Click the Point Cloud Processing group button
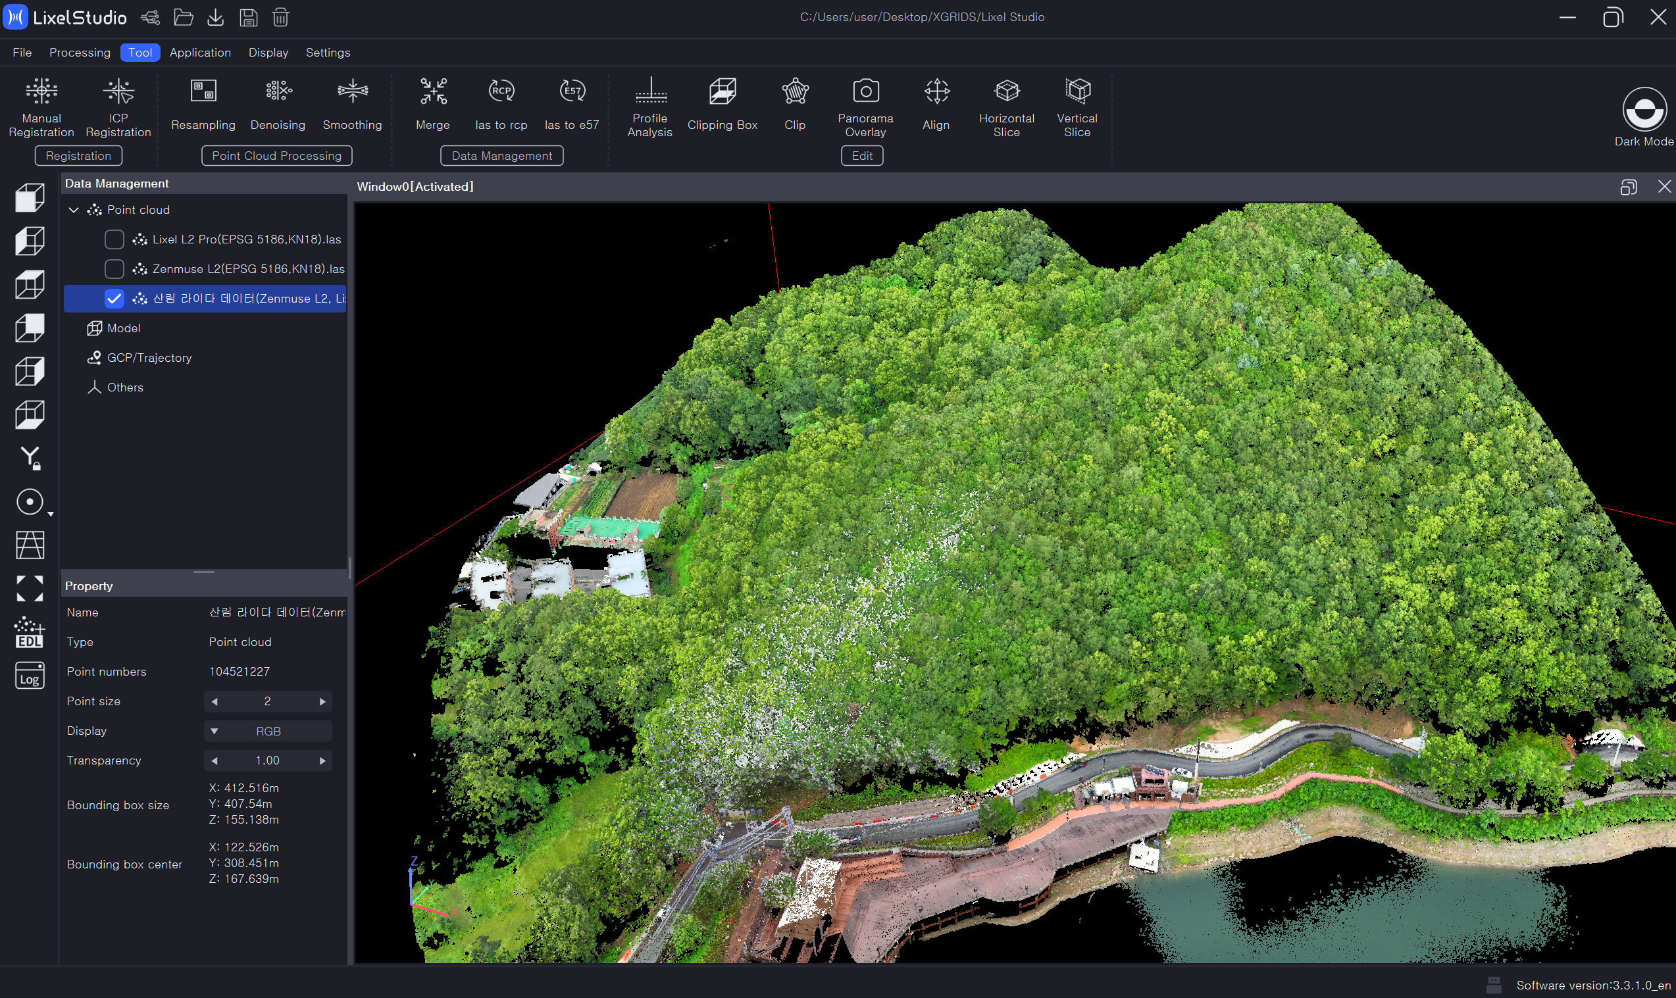 click(276, 156)
